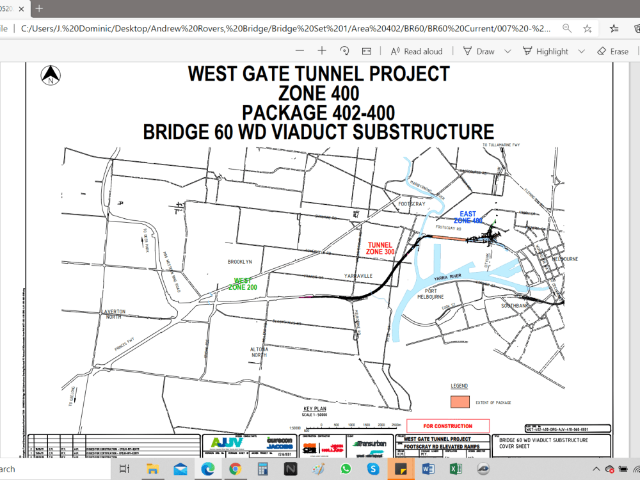This screenshot has height=480, width=640.
Task: Click the 'EAST ZONE 400' map label
Action: [468, 217]
